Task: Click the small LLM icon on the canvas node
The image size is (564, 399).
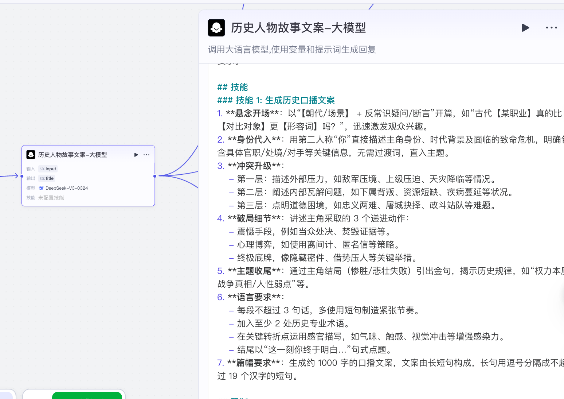Action: click(31, 155)
